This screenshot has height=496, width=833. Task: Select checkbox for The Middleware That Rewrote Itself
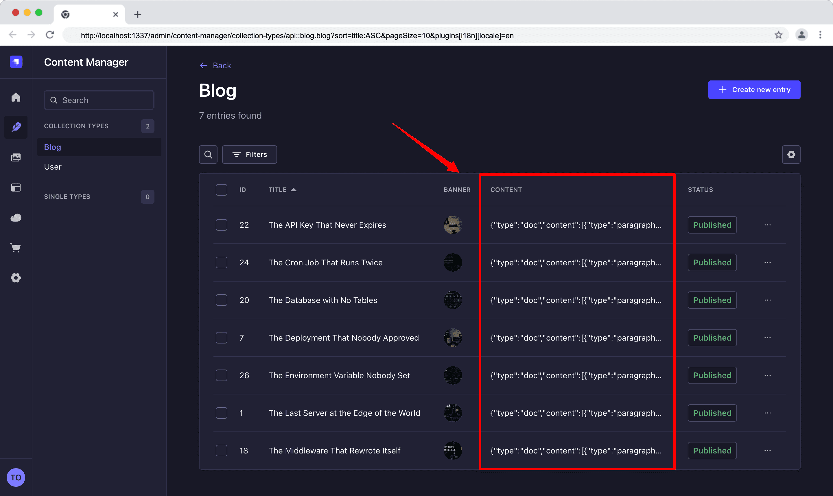point(222,451)
